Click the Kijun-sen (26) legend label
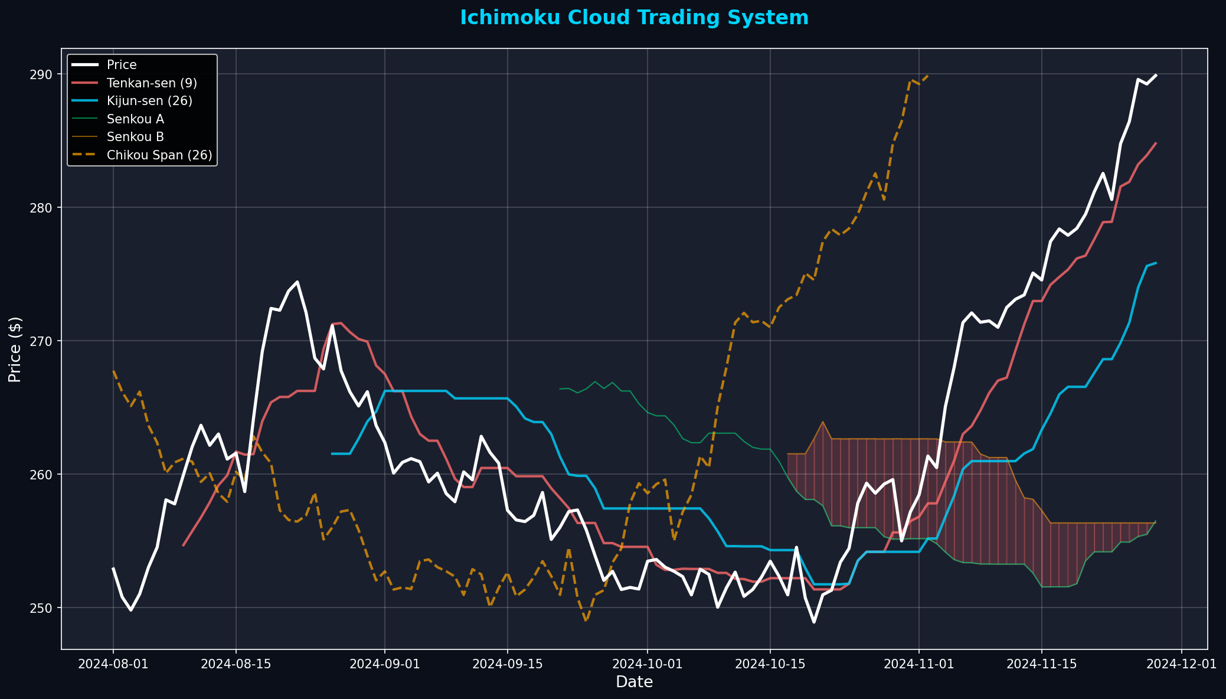 coord(149,101)
